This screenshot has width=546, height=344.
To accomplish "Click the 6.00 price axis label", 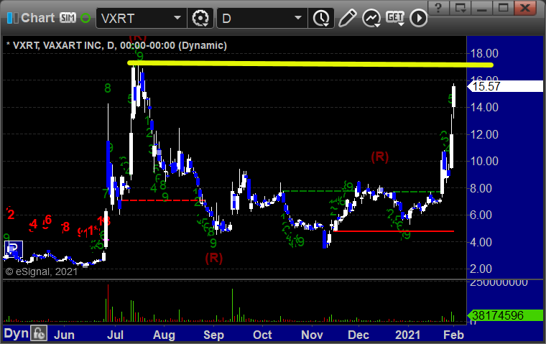I will pyautogui.click(x=481, y=215).
